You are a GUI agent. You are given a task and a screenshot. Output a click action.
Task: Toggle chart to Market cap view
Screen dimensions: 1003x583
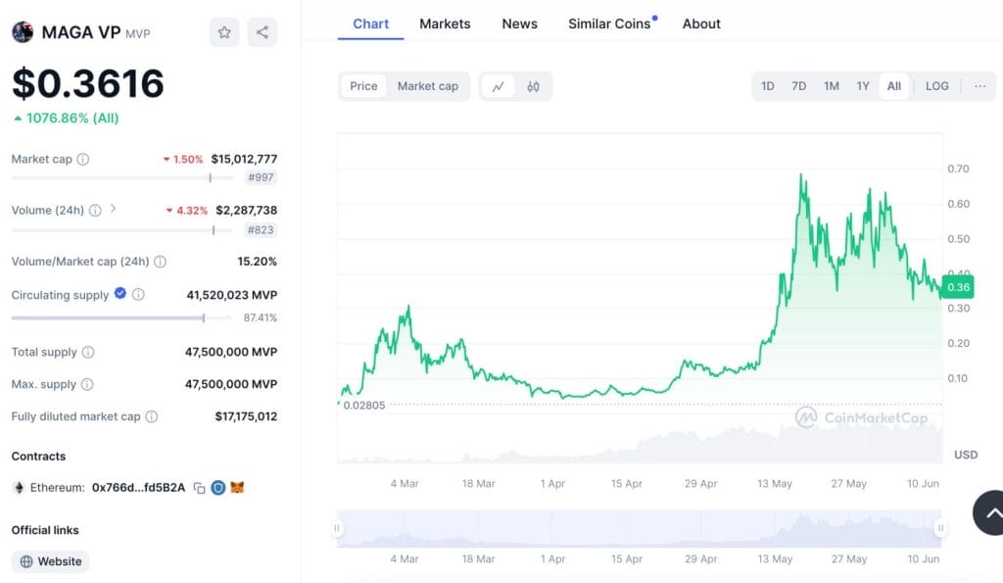pyautogui.click(x=427, y=86)
